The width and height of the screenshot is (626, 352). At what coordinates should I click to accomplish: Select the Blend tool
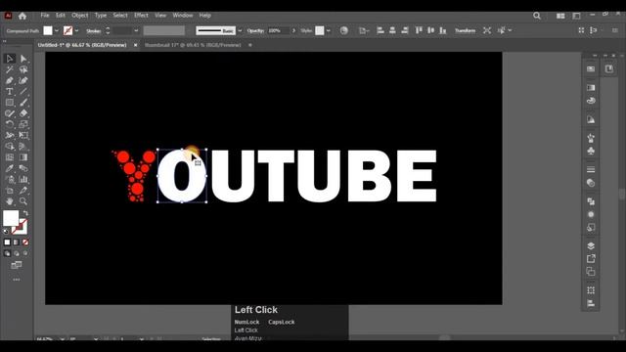pos(23,168)
